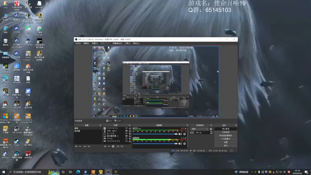Click the transition duration input field

(x=202, y=133)
